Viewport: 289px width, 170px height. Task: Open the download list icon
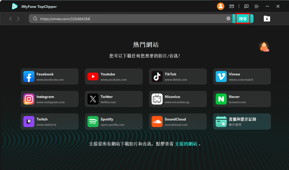coord(267,19)
